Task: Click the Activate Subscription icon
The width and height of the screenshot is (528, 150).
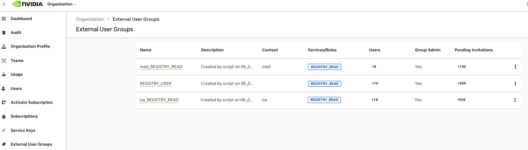Action: tap(4, 102)
